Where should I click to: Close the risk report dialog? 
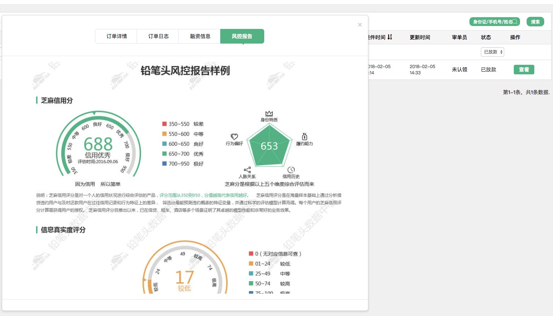point(360,25)
